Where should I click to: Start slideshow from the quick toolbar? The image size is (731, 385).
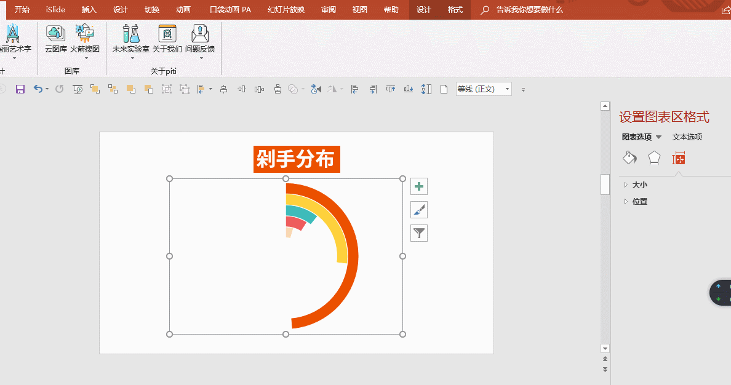pyautogui.click(x=78, y=89)
